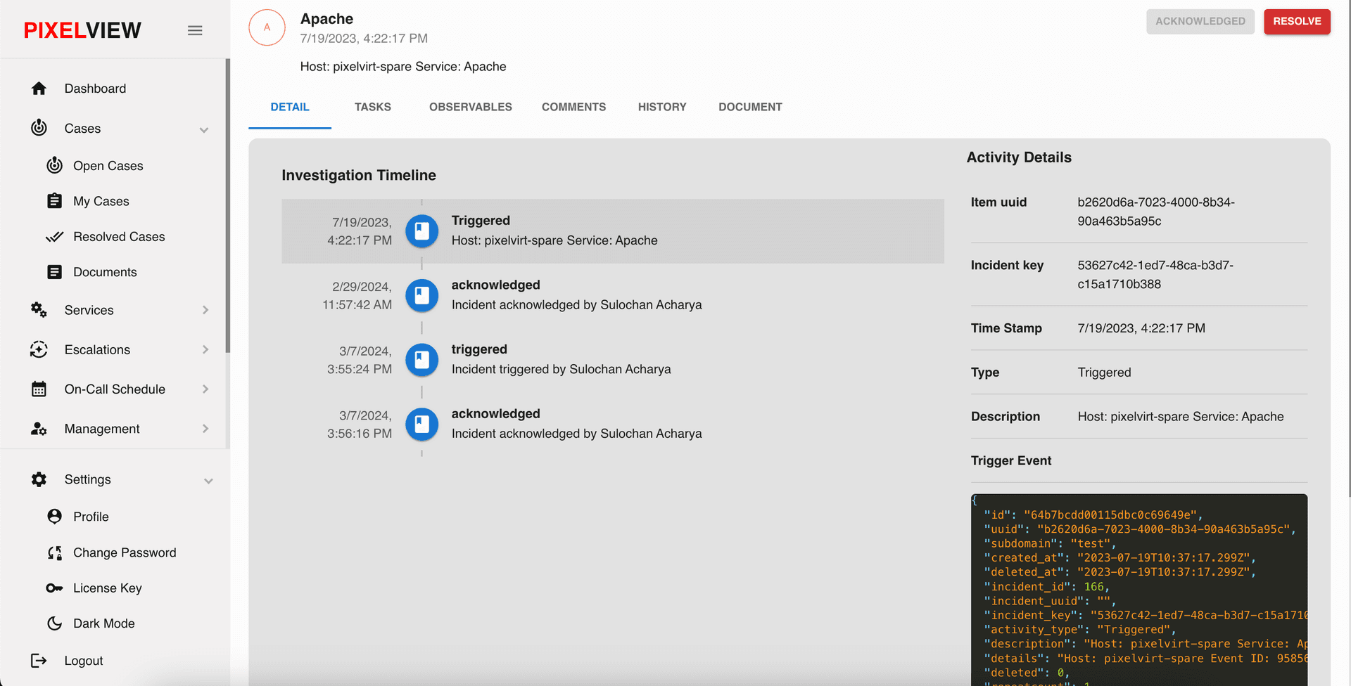Click the PixelView logo
This screenshot has height=686, width=1351.
tap(82, 30)
